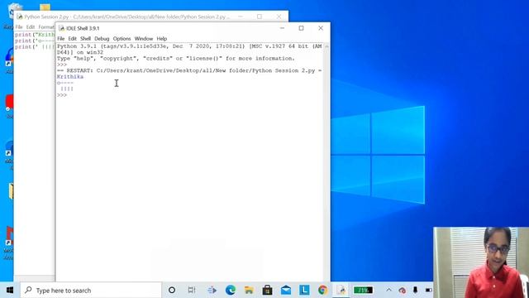Open File Explorer from the taskbar
The width and height of the screenshot is (529, 298).
tap(249, 290)
